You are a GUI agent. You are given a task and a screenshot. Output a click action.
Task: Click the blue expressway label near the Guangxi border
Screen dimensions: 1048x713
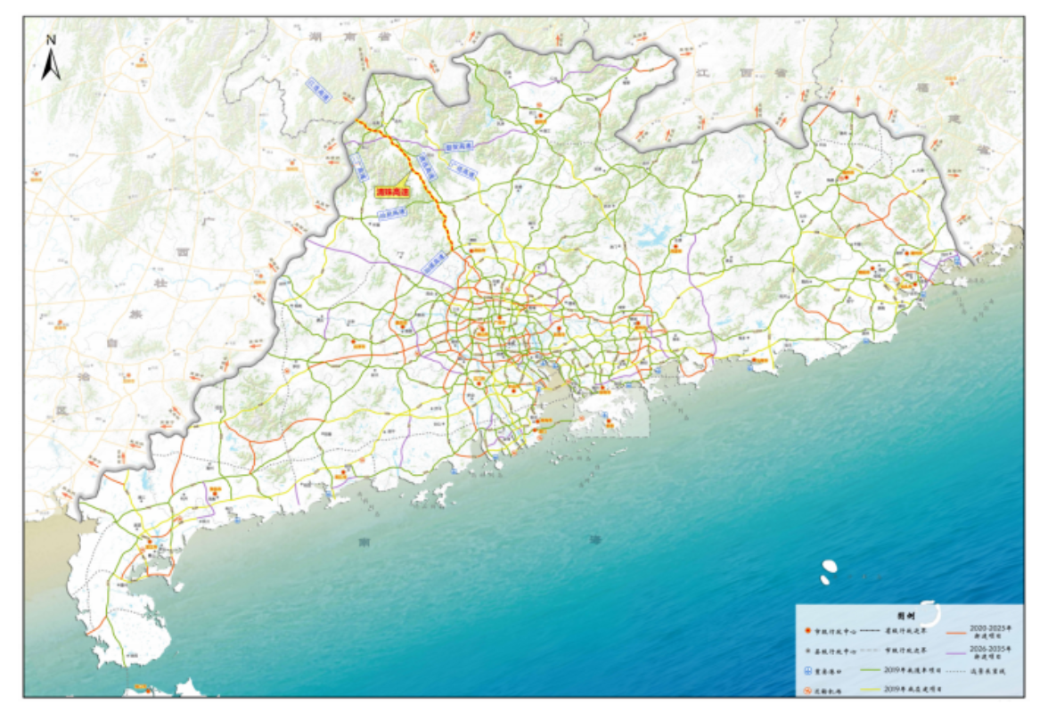coord(359,167)
